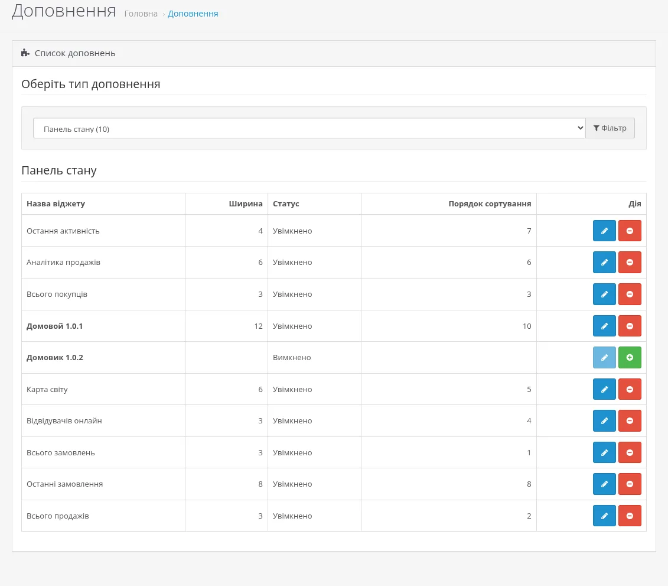Select the Домовой 1.0.1 widget name
Screen dimensions: 668x586
point(54,326)
